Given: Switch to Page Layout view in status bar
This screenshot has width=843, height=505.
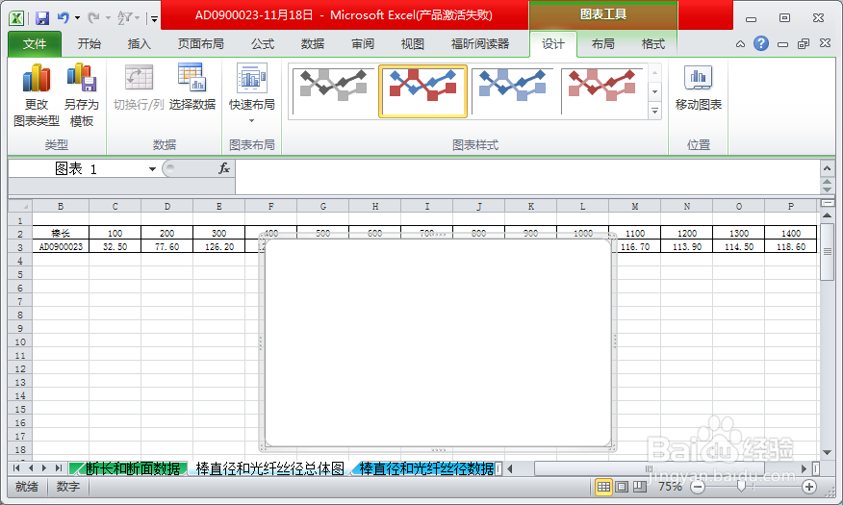Looking at the screenshot, I should point(622,487).
